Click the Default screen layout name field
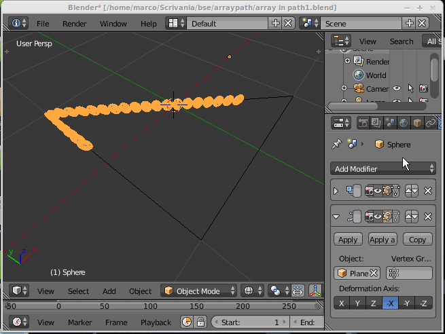Image resolution: width=445 pixels, height=334 pixels. (227, 23)
